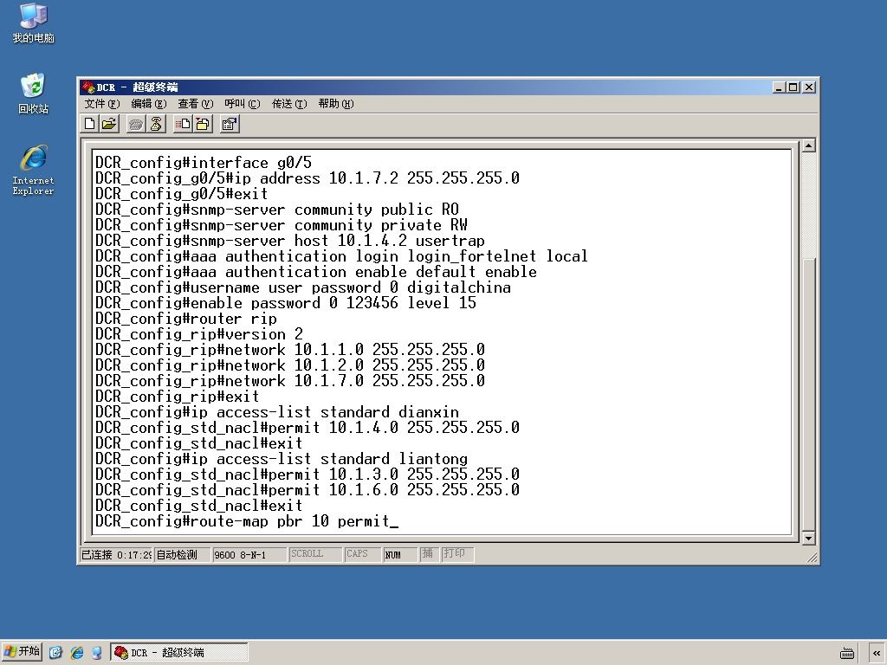
Task: Open the 传送(T) menu
Action: click(289, 104)
